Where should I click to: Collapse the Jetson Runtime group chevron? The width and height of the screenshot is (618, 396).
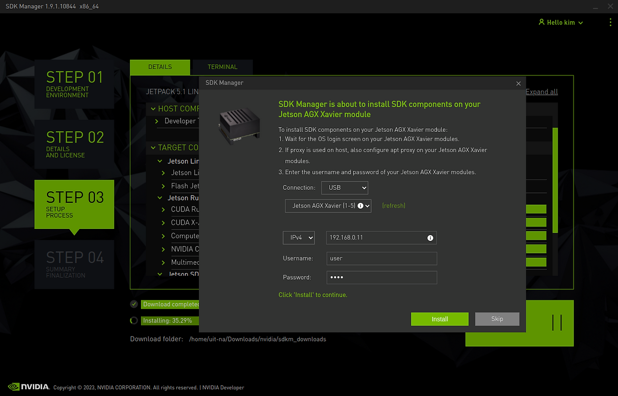(160, 198)
